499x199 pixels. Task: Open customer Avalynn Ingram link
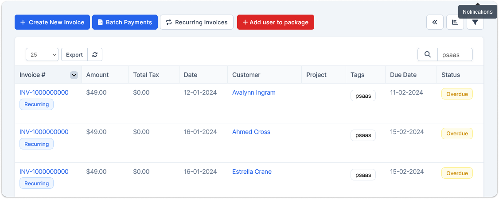253,92
